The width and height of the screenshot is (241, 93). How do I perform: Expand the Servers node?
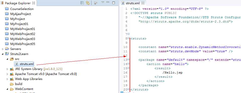pyautogui.click(x=2, y=49)
